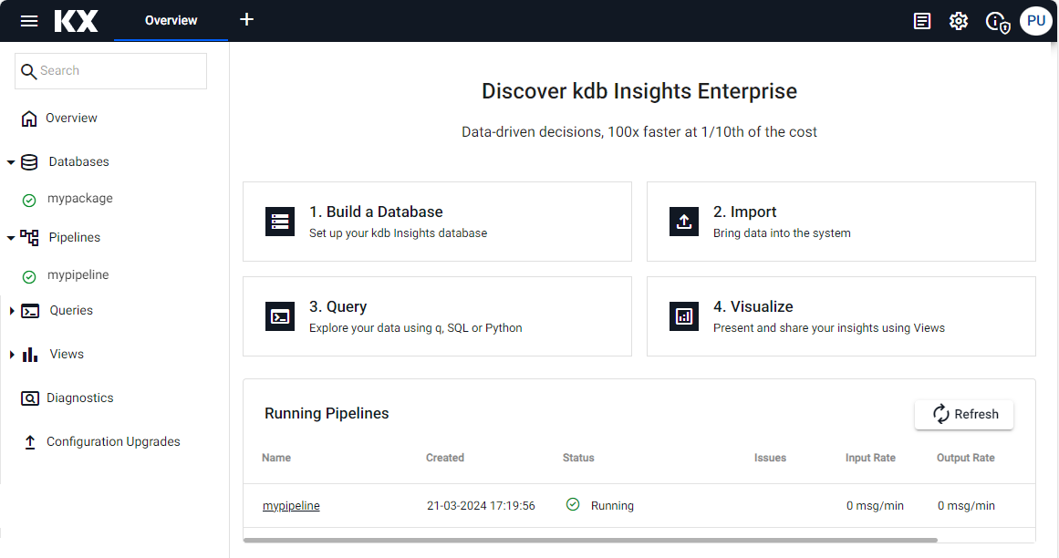Focus the Search input field
1059x558 pixels.
110,71
